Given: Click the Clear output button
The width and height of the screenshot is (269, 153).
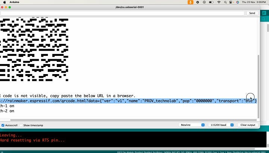Looking at the screenshot, I should [248, 125].
